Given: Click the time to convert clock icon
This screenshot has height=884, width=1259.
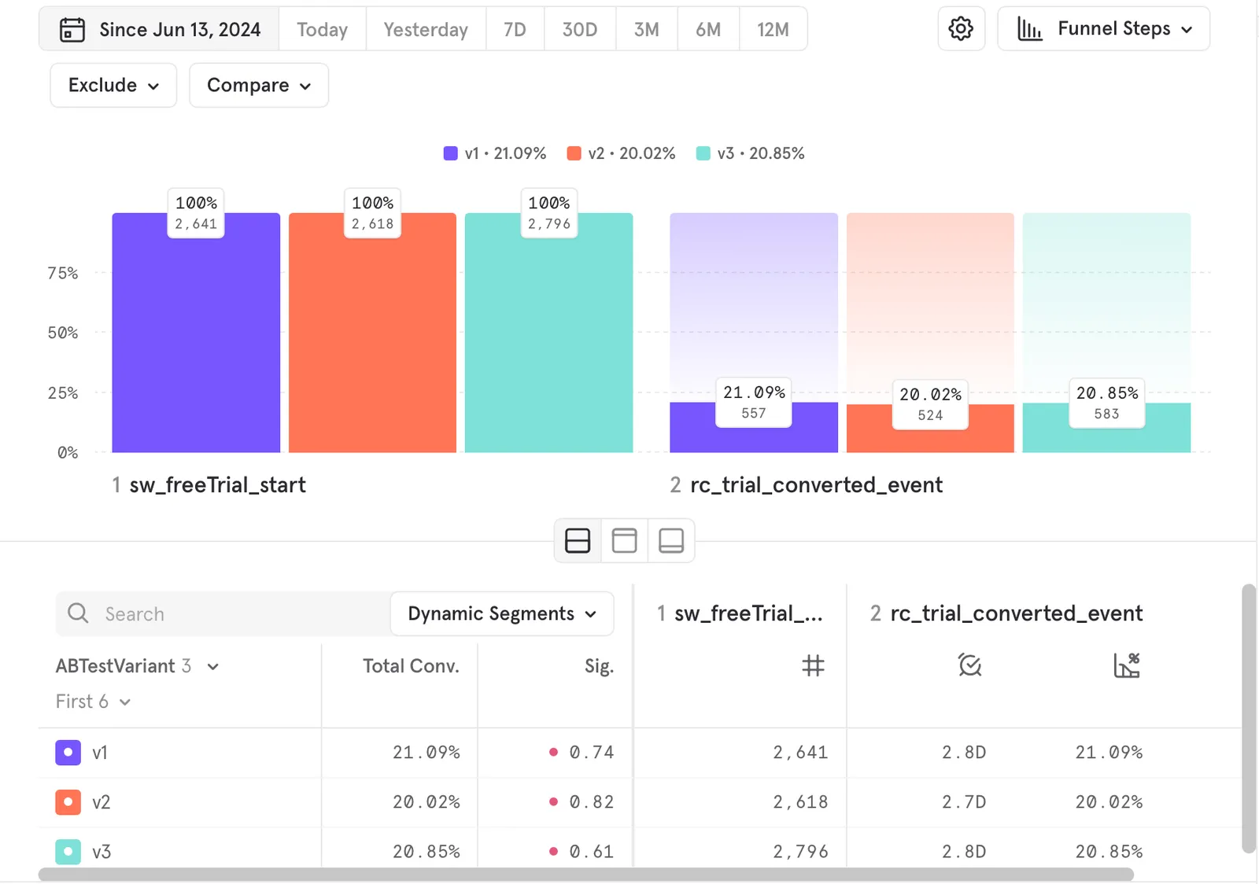Looking at the screenshot, I should tap(969, 665).
